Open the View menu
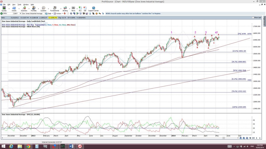This screenshot has width=266, height=149. coord(14,5)
